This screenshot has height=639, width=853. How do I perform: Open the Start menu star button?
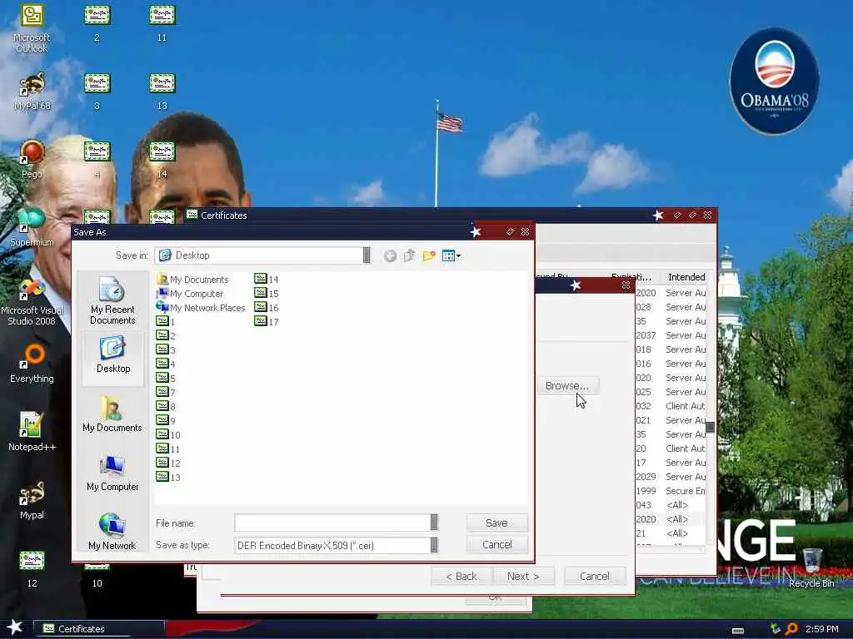tap(15, 627)
